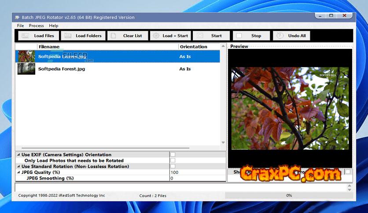This screenshot has height=213, width=368.
Task: Open the Process menu
Action: click(x=36, y=26)
